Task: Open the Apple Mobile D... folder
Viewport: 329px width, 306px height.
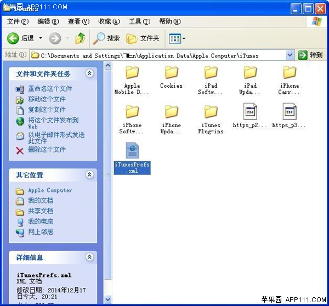Action: click(x=132, y=80)
